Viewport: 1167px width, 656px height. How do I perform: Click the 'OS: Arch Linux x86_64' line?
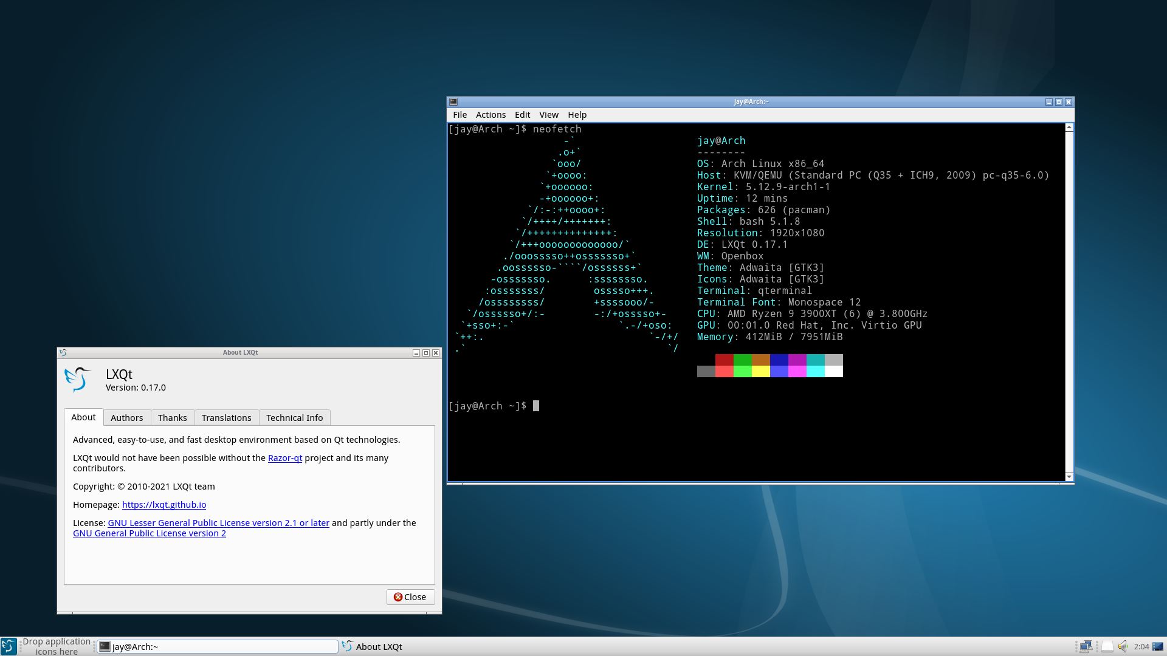click(x=760, y=164)
